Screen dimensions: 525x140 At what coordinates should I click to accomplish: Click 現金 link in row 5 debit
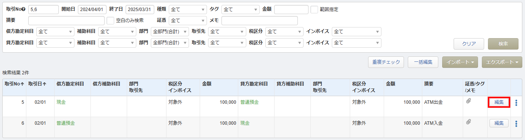tap(61, 102)
